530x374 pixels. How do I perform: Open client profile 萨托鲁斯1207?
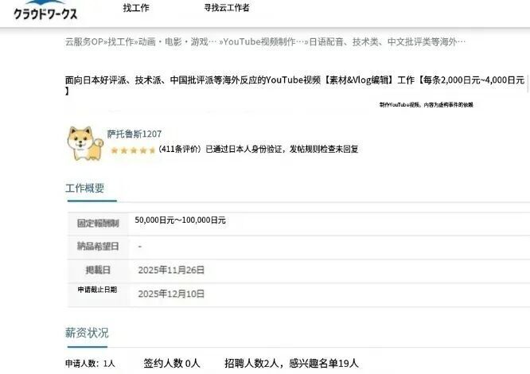[x=134, y=134]
